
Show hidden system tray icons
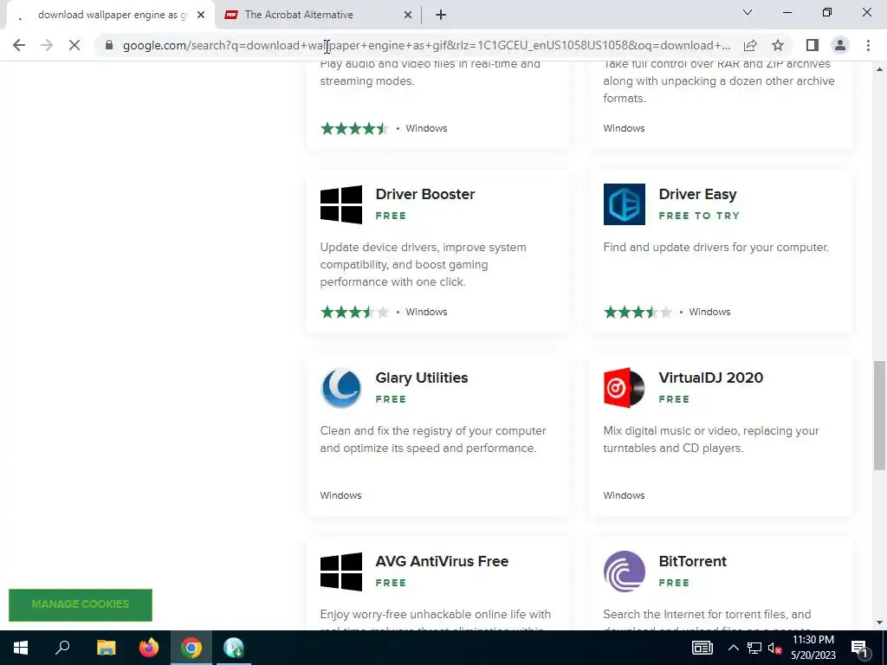(733, 648)
